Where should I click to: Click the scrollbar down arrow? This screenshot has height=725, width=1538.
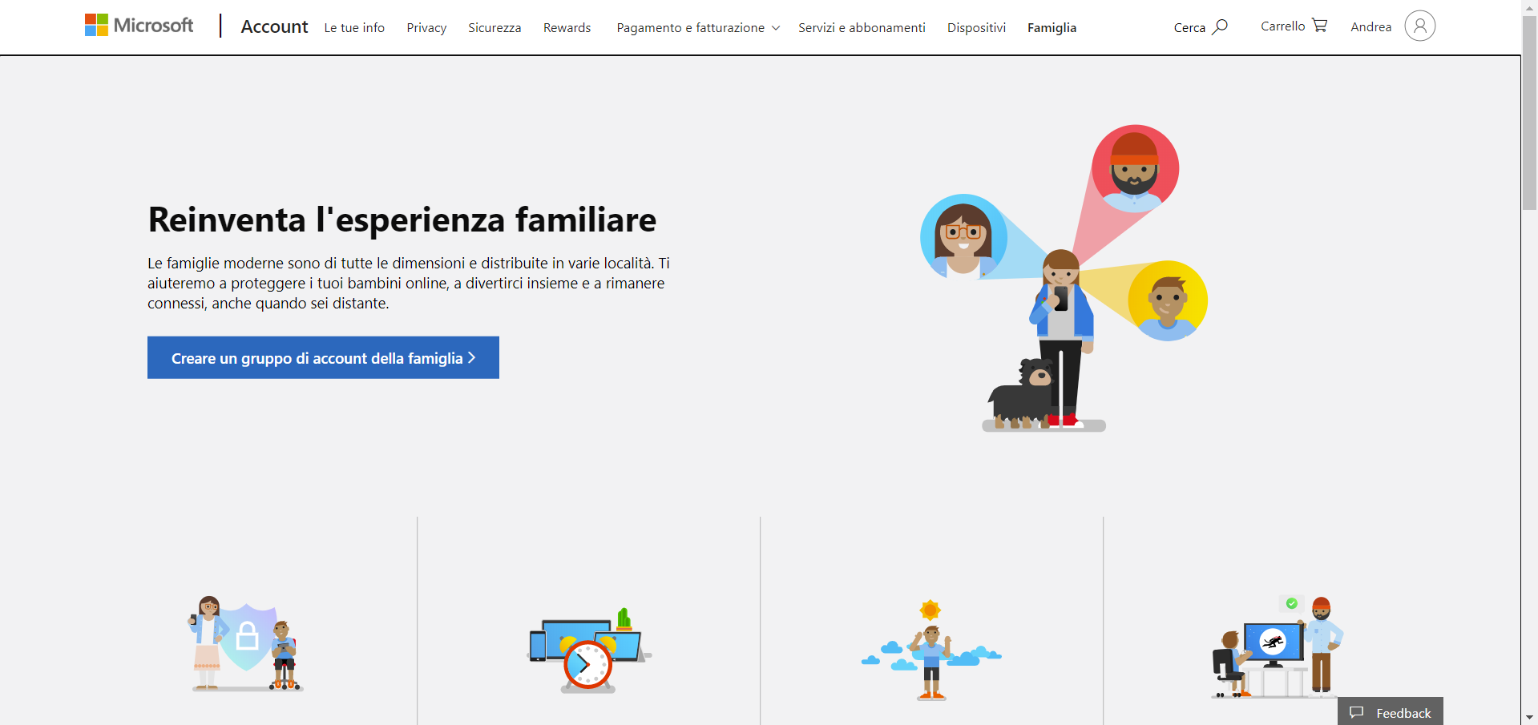coord(1529,717)
